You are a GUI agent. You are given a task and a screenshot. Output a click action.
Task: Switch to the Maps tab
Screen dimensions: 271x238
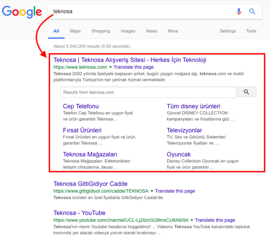[x=75, y=31]
